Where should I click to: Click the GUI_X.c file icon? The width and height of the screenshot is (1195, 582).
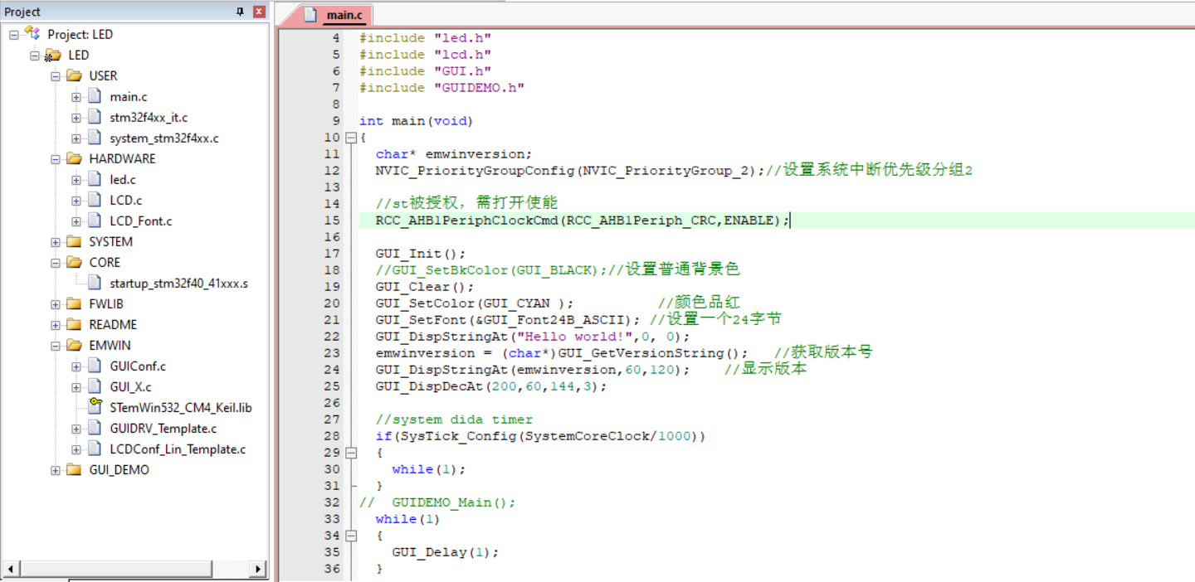(95, 386)
